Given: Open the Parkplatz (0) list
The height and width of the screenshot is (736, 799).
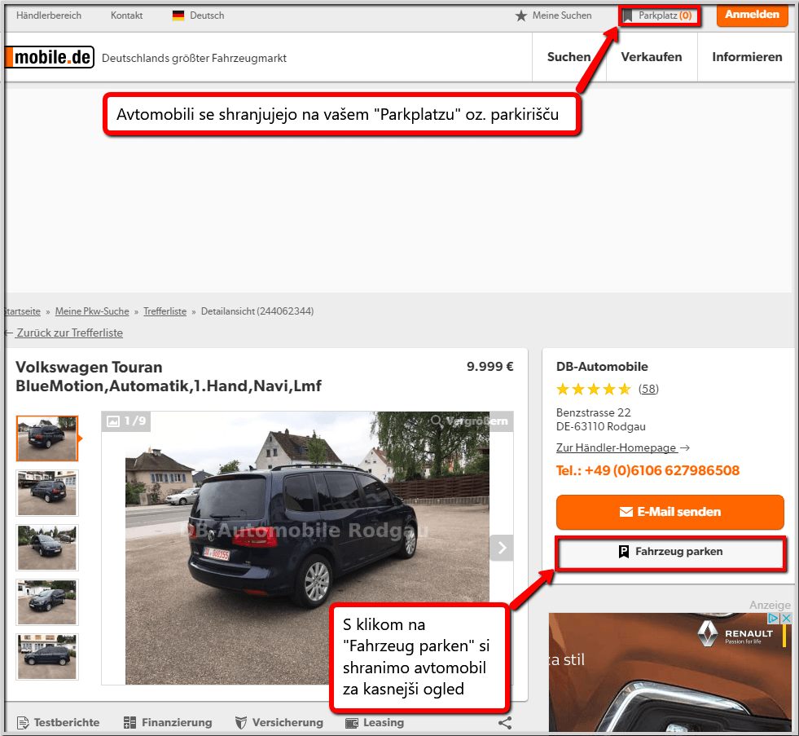Looking at the screenshot, I should 665,15.
